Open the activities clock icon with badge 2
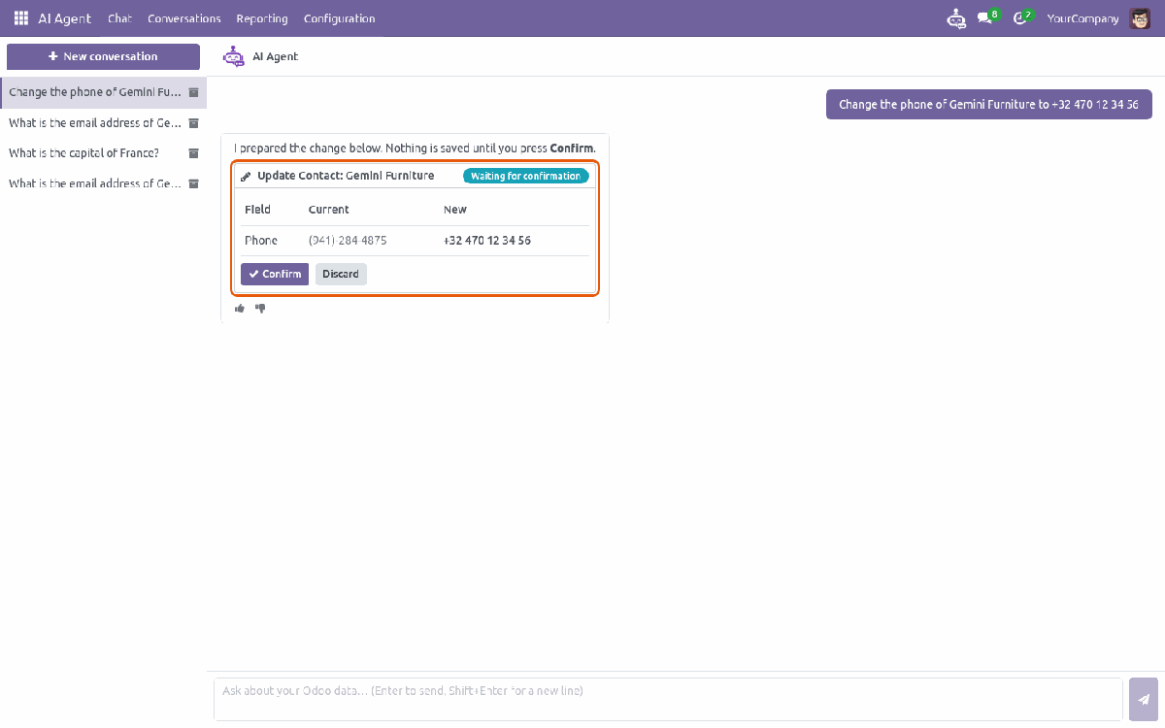 (x=1023, y=17)
